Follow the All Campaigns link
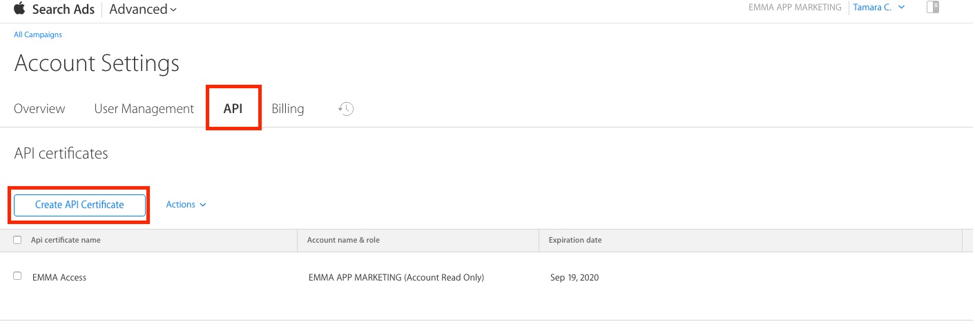This screenshot has height=335, width=975. point(37,34)
